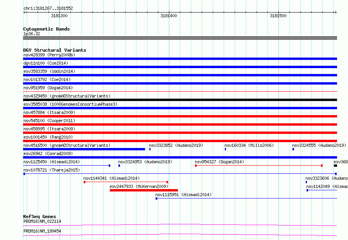This screenshot has width=348, height=240.
Task: Click the nsv458995 (Itsara2009) label
Action: click(49, 129)
